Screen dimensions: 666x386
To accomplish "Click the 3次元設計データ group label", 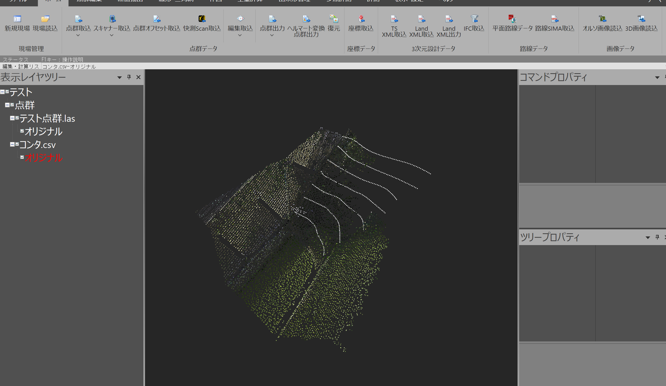I will coord(433,49).
